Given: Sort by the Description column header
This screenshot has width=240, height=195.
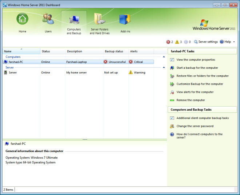Looking at the screenshot, I should click(84, 51).
